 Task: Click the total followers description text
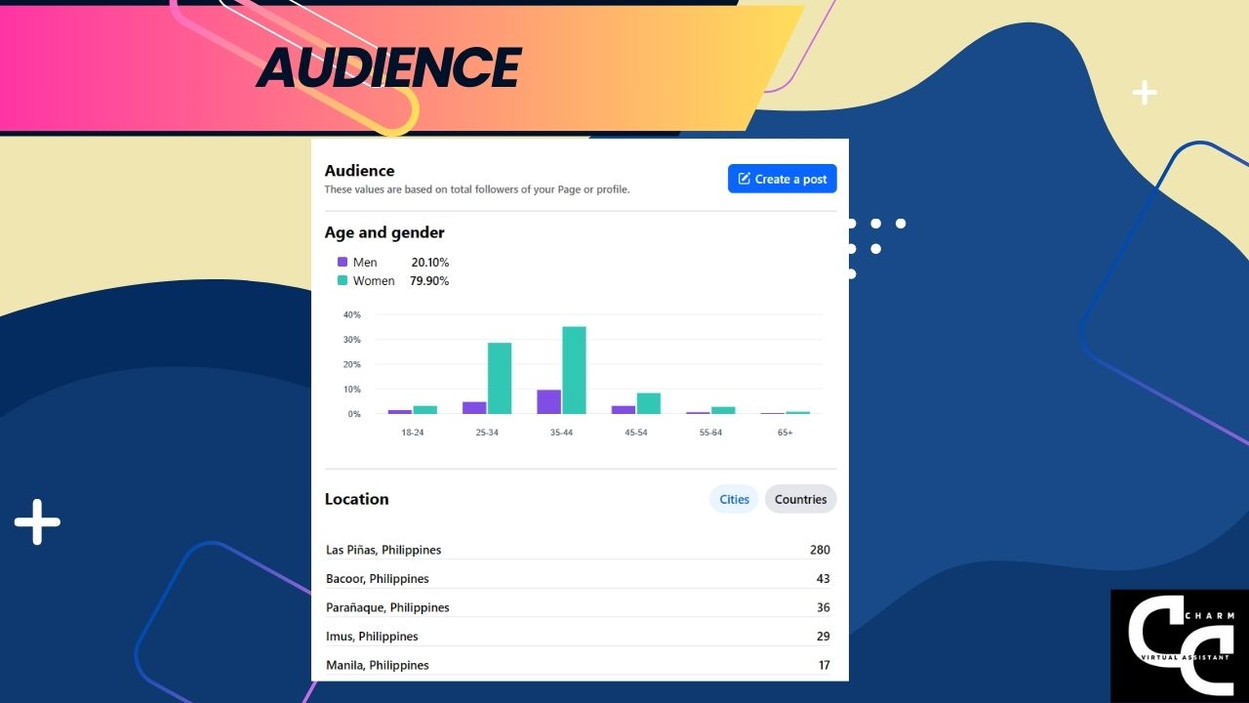pos(477,189)
